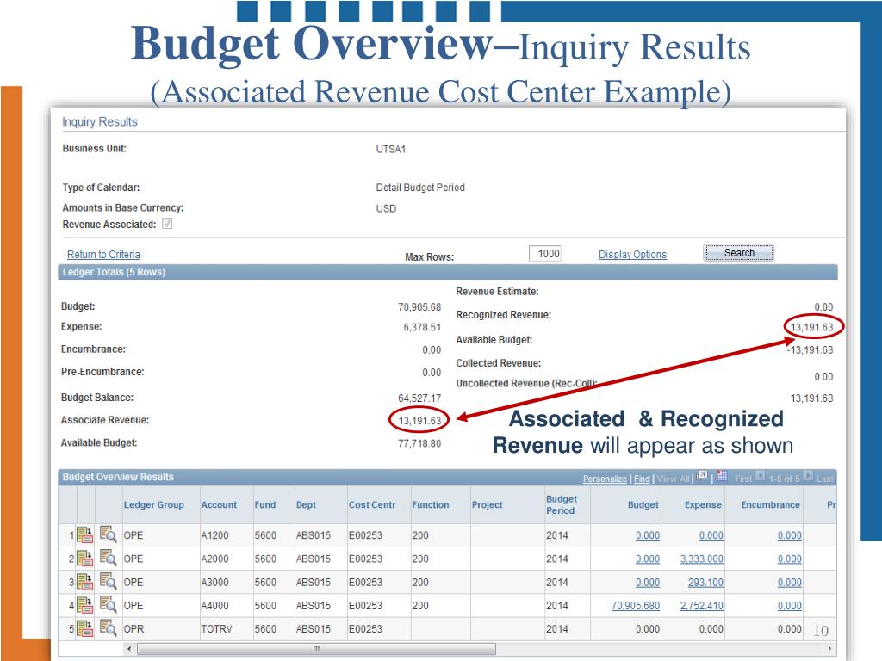
Task: Click Project column header
Action: coord(488,504)
